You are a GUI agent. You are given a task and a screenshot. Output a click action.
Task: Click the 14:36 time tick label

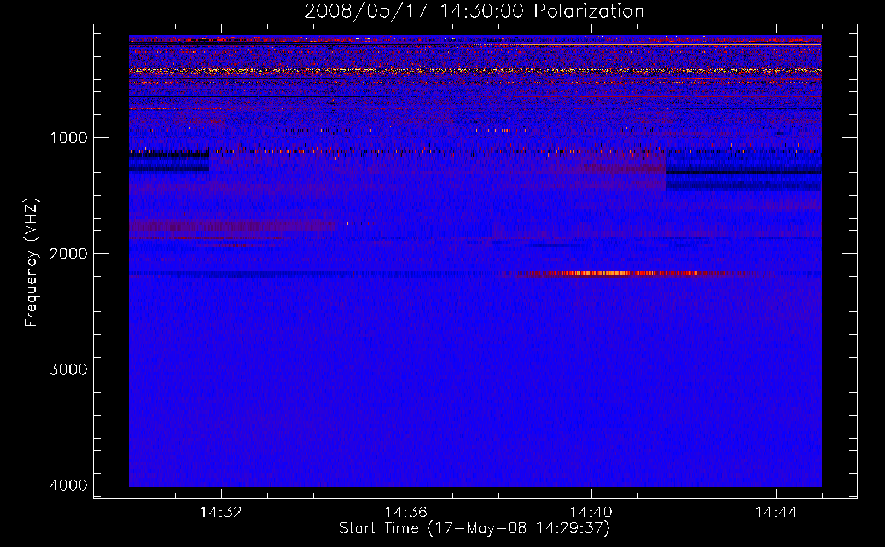[x=406, y=513]
